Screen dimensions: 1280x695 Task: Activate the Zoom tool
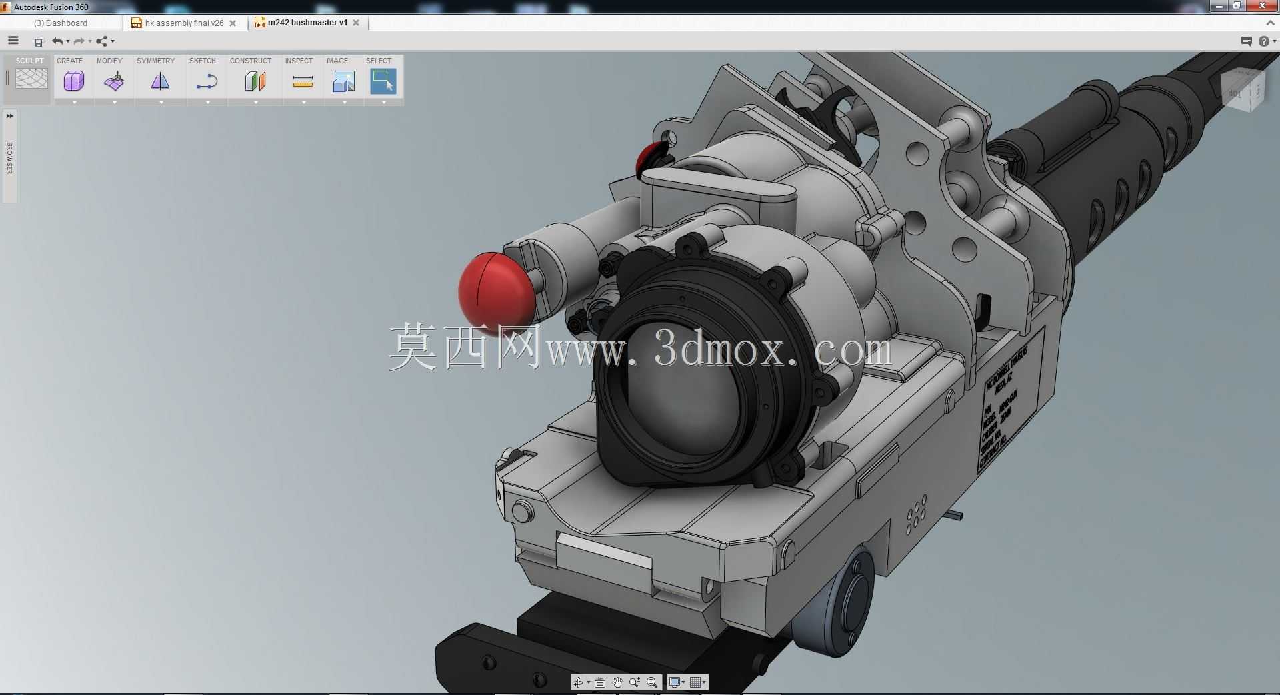coord(635,682)
